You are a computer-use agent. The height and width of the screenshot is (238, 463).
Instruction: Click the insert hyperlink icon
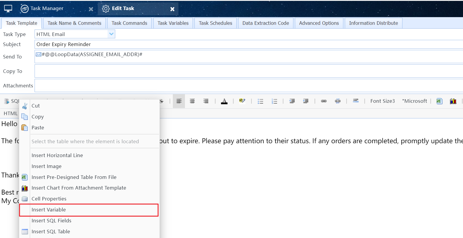pos(324,101)
